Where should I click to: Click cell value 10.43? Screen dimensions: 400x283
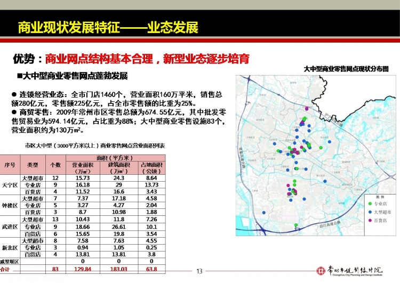click(83, 220)
